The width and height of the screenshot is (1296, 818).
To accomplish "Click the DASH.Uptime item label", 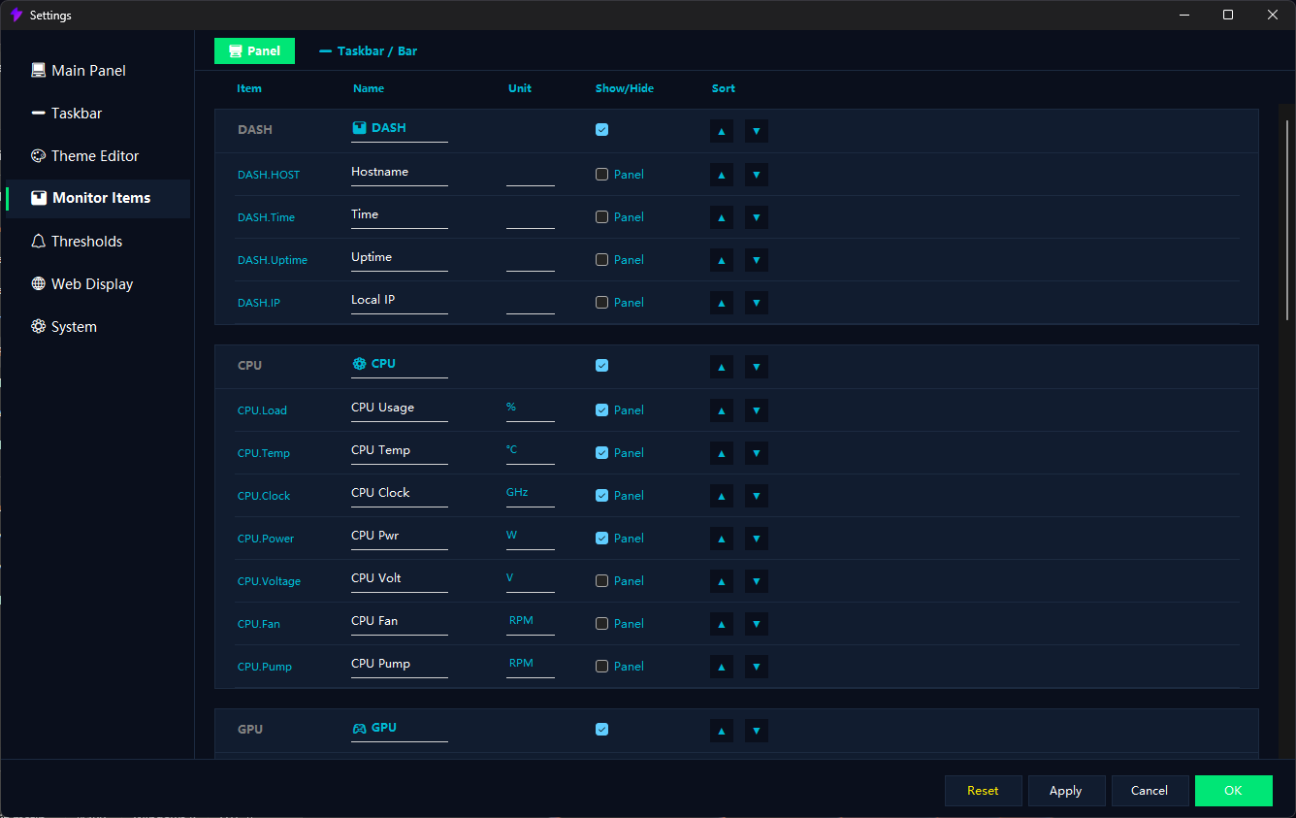I will [x=273, y=260].
